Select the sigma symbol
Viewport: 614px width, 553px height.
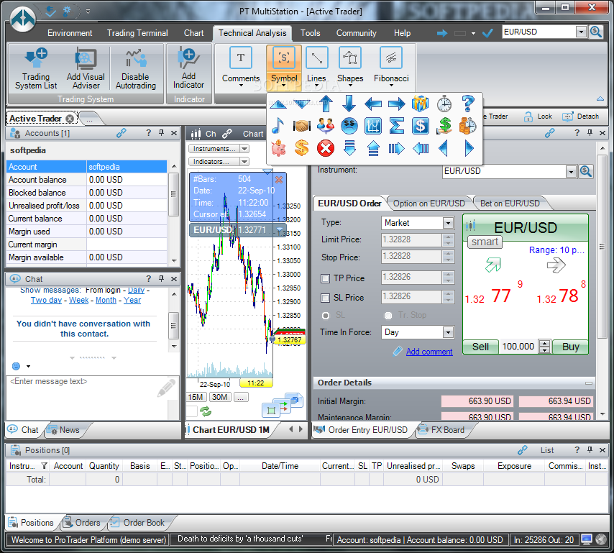pyautogui.click(x=396, y=126)
